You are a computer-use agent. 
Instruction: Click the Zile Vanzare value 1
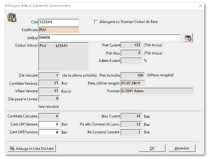(49, 75)
